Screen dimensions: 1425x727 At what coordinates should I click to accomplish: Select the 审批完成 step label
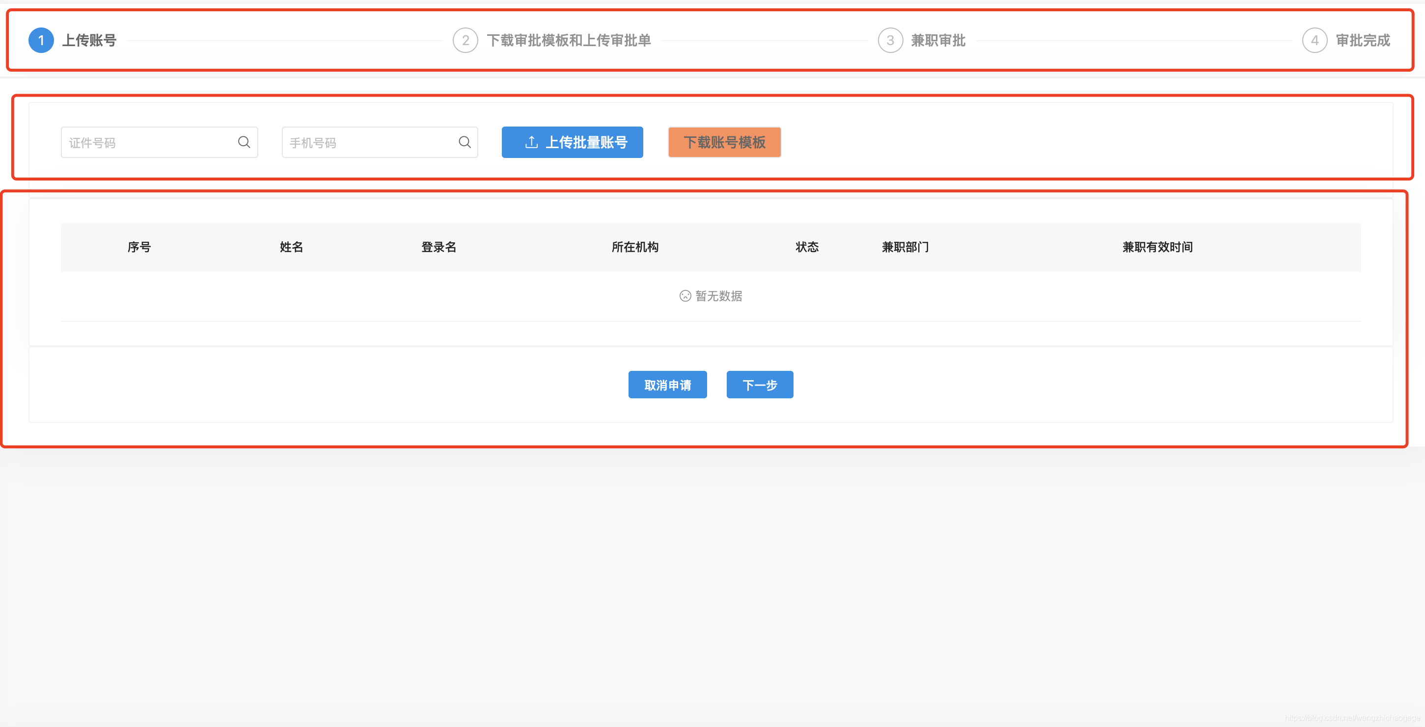point(1363,40)
